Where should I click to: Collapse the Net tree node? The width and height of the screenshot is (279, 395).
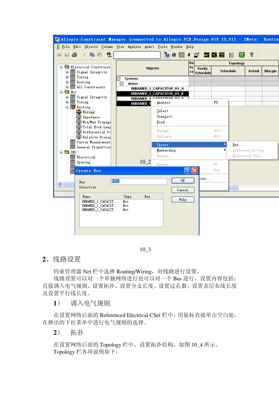point(61,92)
